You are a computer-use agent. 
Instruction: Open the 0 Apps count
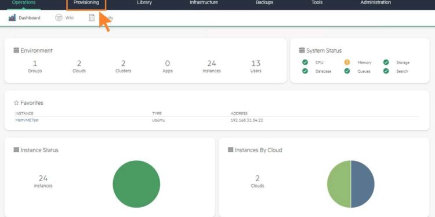click(x=167, y=67)
